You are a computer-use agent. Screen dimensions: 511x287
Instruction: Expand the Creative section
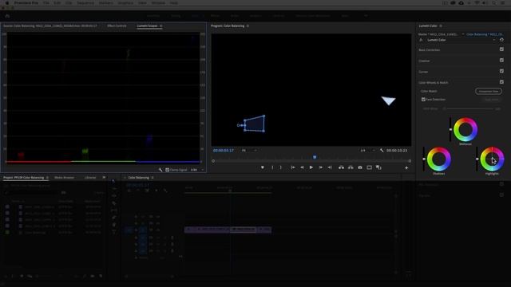coord(424,61)
